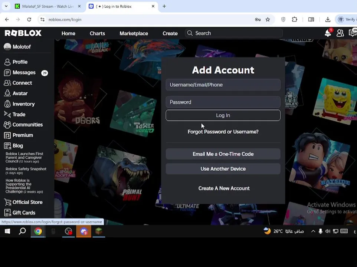
Task: Click the Log In button
Action: (x=223, y=115)
